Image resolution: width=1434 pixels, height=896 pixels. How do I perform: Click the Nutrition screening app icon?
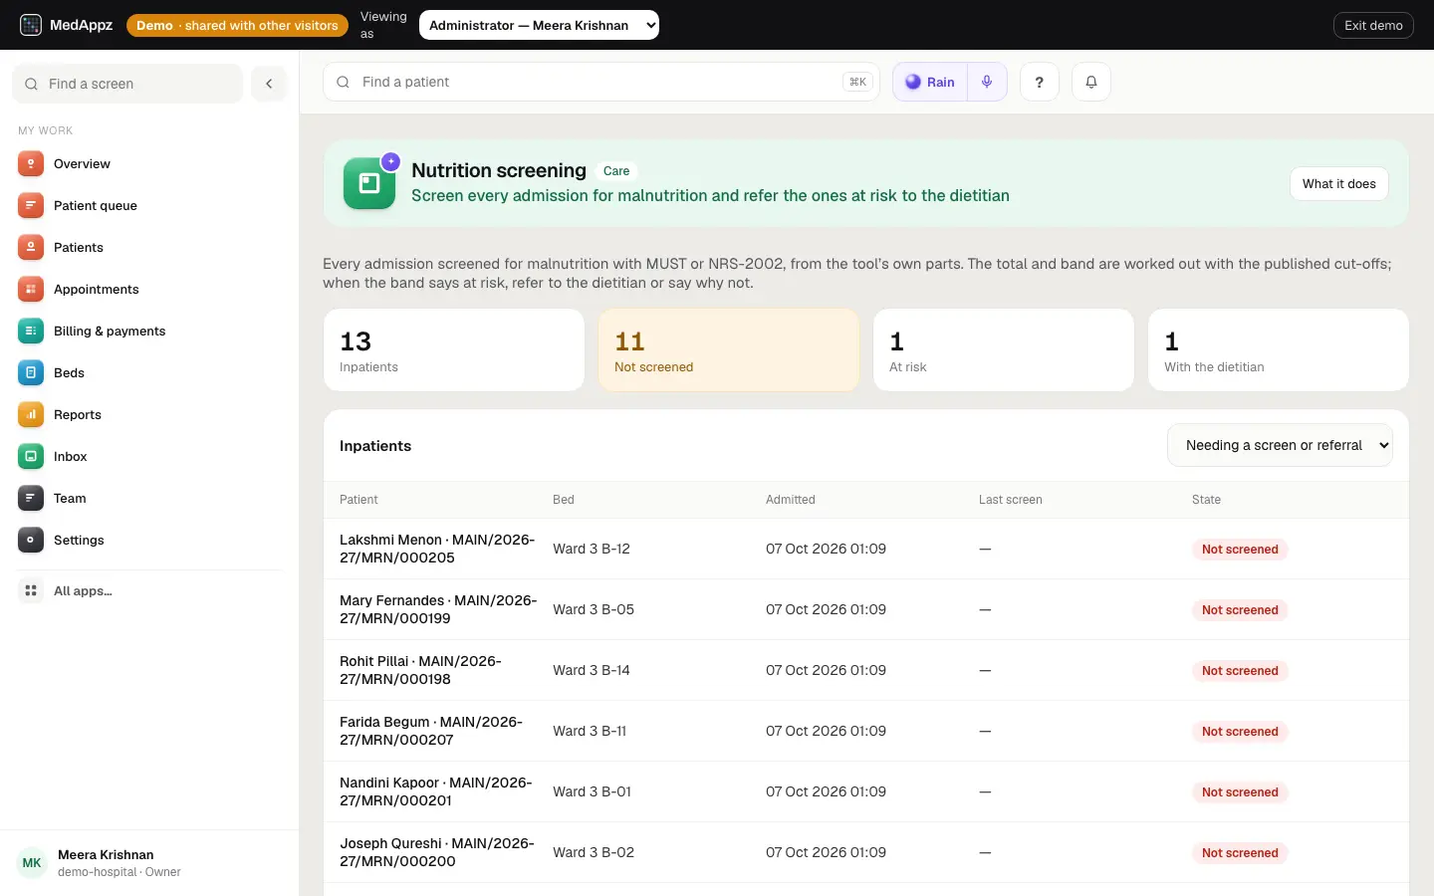coord(369,183)
